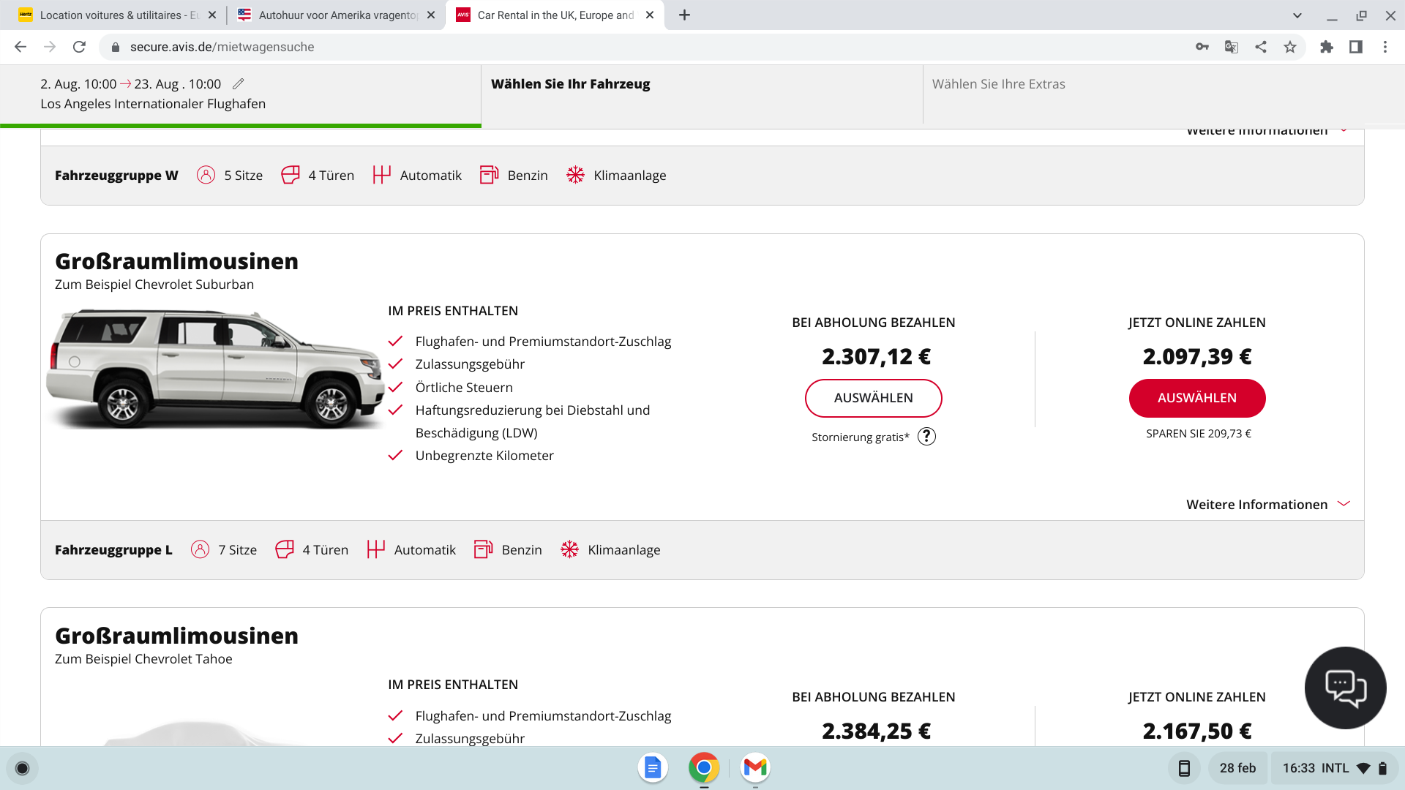Open Google Docs from the shelf
Screen dimensions: 1405x790
(652, 767)
